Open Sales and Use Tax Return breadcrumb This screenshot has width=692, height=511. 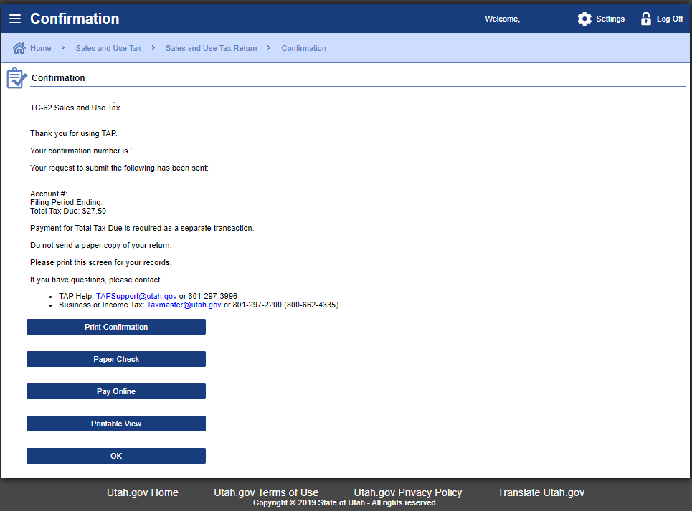tap(211, 48)
